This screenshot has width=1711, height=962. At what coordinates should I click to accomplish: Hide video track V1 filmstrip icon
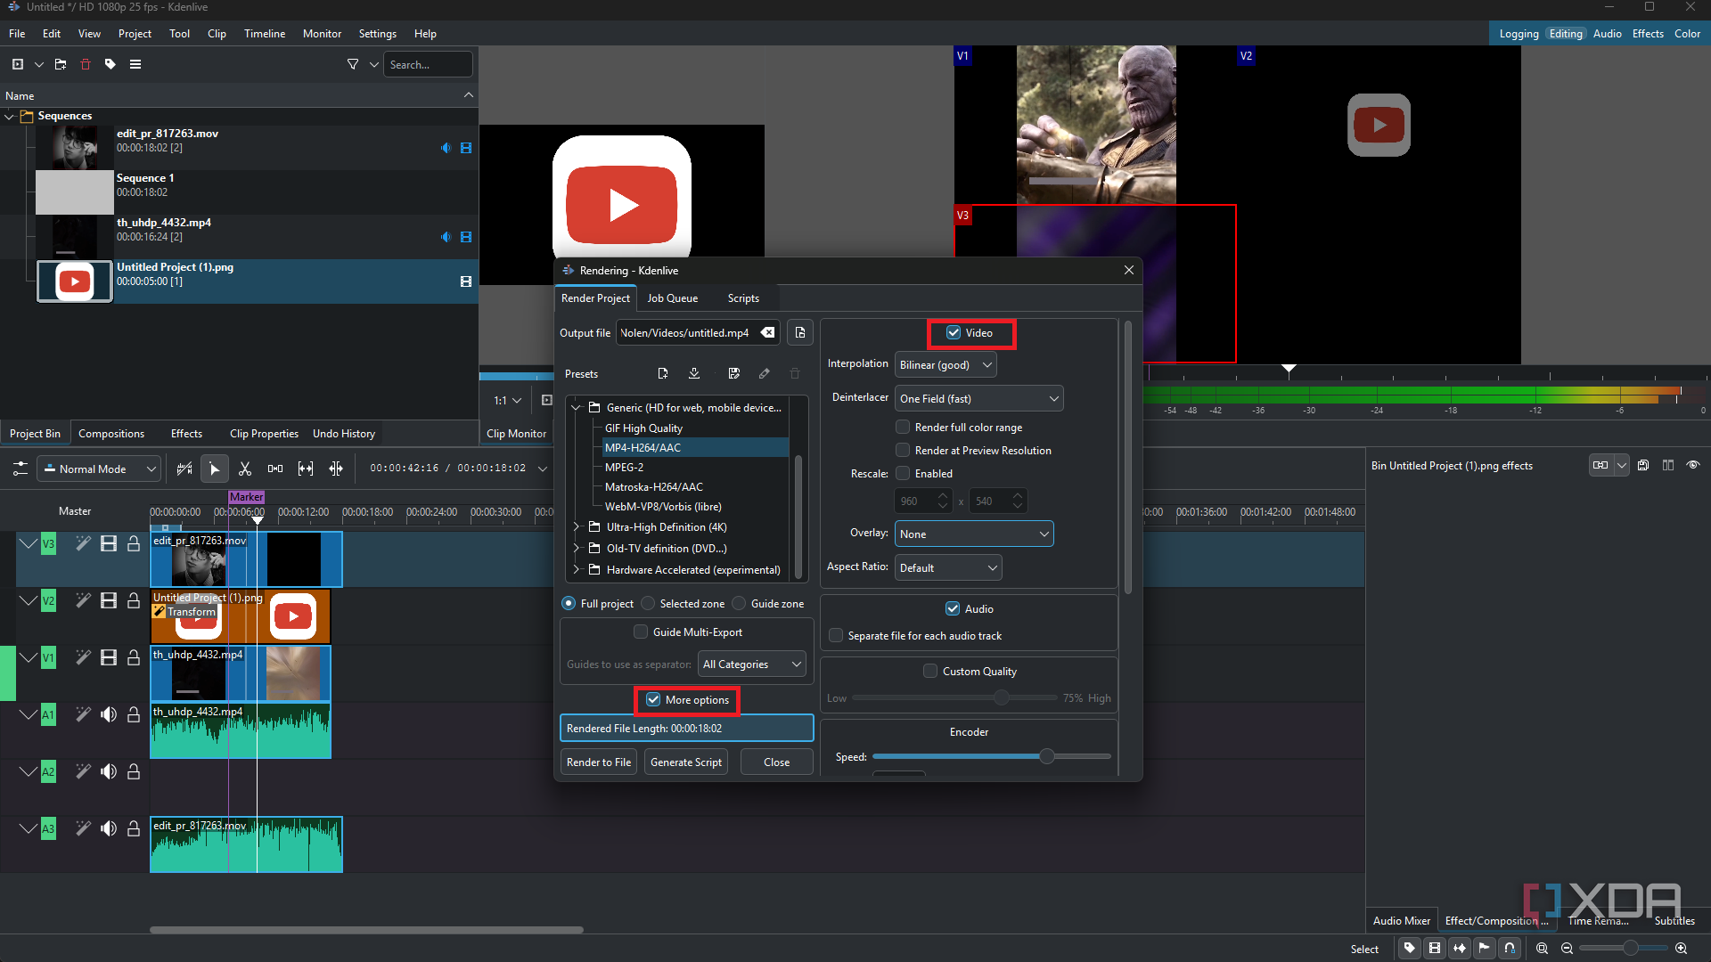click(x=109, y=657)
